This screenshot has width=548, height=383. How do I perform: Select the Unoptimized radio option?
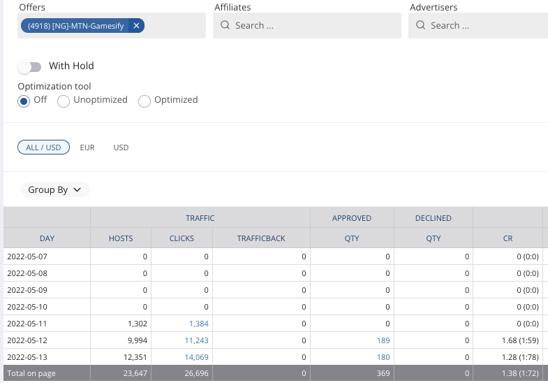click(x=64, y=101)
